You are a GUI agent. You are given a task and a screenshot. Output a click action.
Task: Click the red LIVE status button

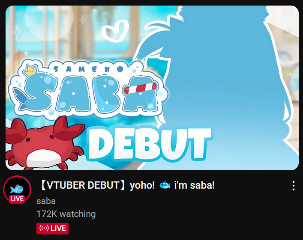pyautogui.click(x=52, y=228)
